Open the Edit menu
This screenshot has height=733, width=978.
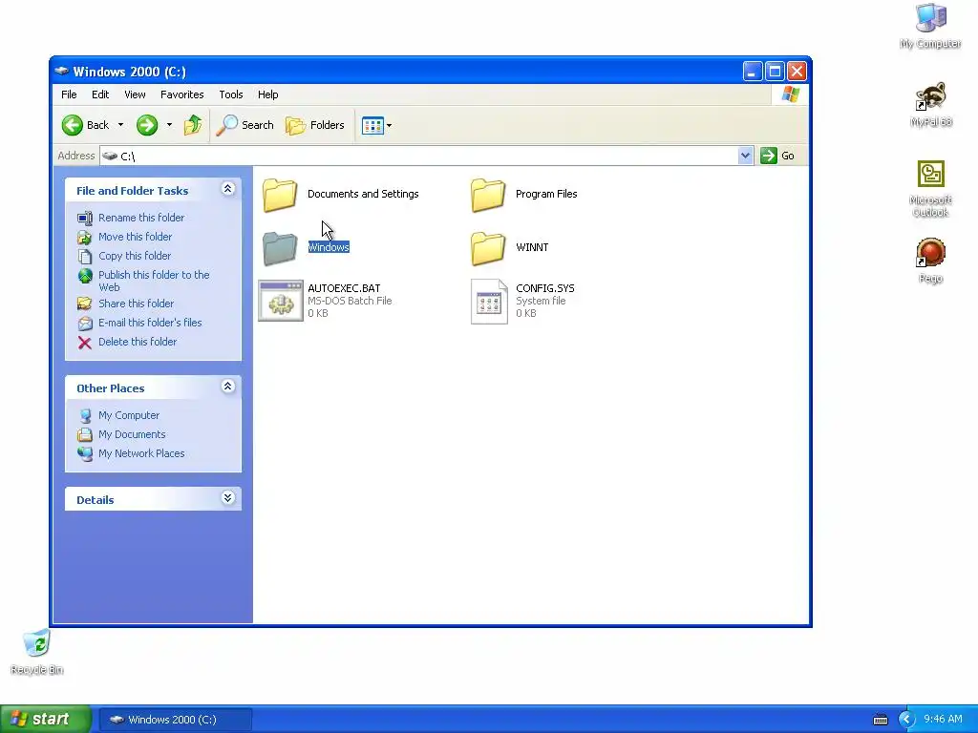(x=100, y=94)
